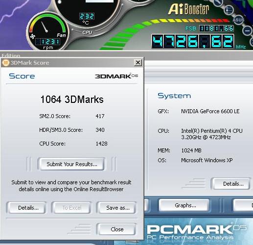Click the '1064 3DMarks' score text

click(x=72, y=99)
